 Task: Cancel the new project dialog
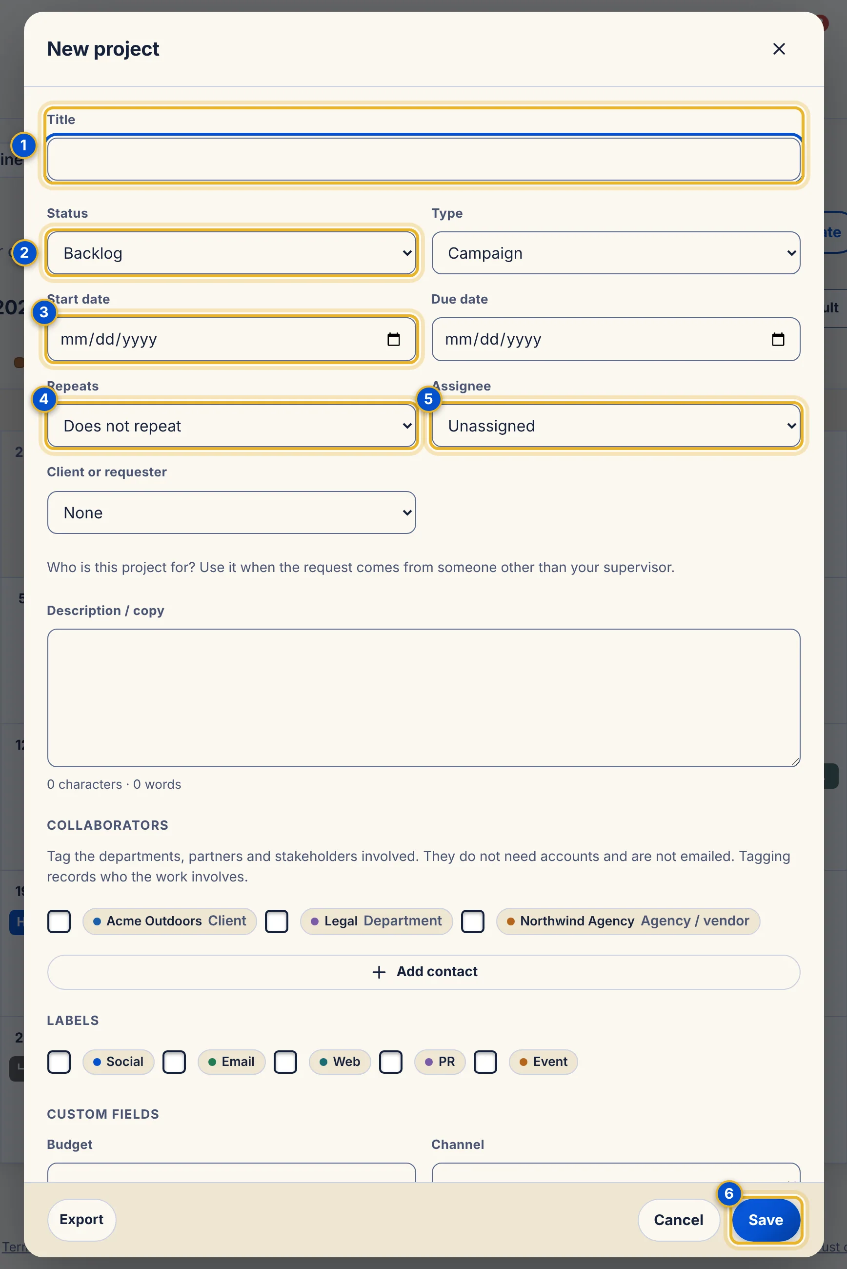(679, 1220)
